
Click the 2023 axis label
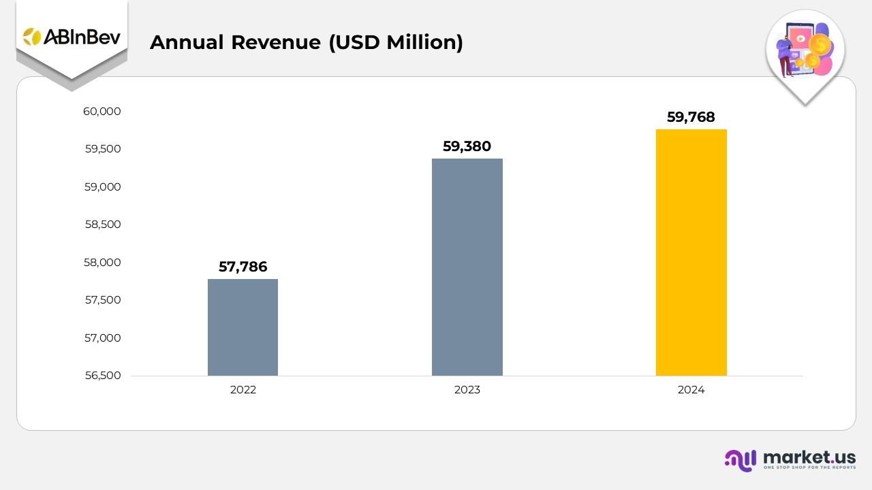pyautogui.click(x=467, y=390)
